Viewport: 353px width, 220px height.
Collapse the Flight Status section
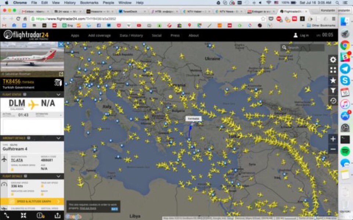[x=58, y=95]
